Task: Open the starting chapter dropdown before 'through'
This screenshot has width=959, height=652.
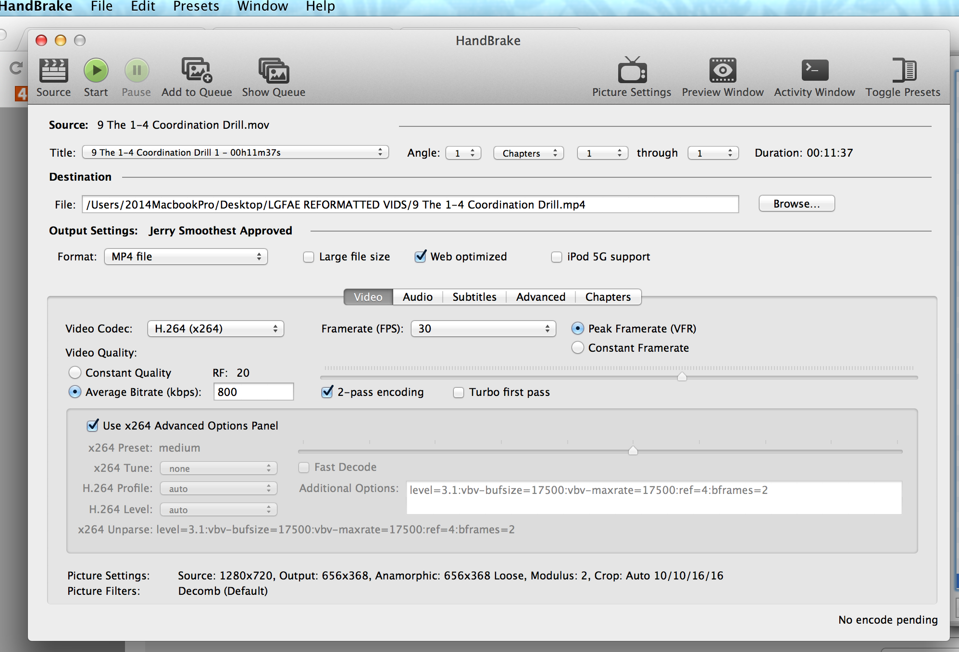Action: 603,153
